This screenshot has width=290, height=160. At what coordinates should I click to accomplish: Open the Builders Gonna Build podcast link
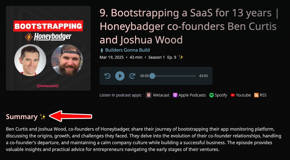[x=128, y=50]
